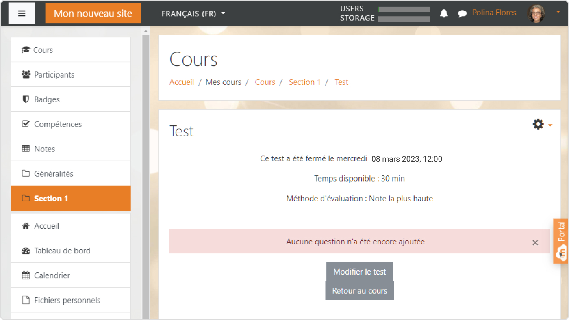This screenshot has width=569, height=320.
Task: Click the sidebar scroll-up arrow
Action: 146,31
